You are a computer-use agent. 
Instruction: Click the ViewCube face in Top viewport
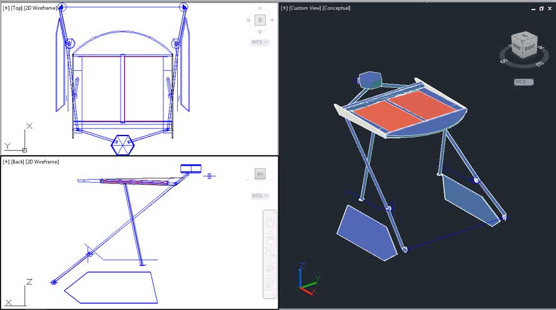pos(259,20)
